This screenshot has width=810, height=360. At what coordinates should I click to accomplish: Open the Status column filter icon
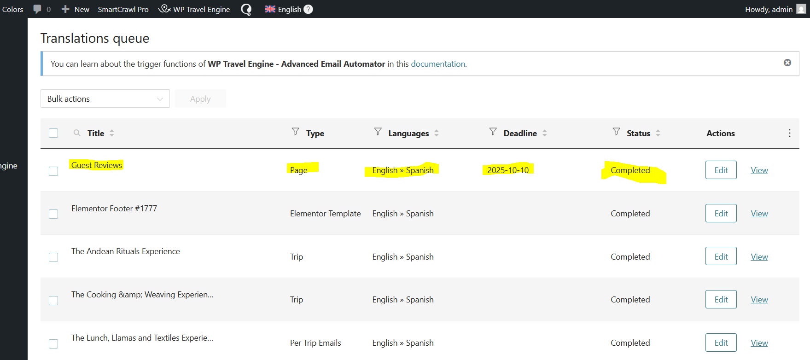[x=617, y=132]
